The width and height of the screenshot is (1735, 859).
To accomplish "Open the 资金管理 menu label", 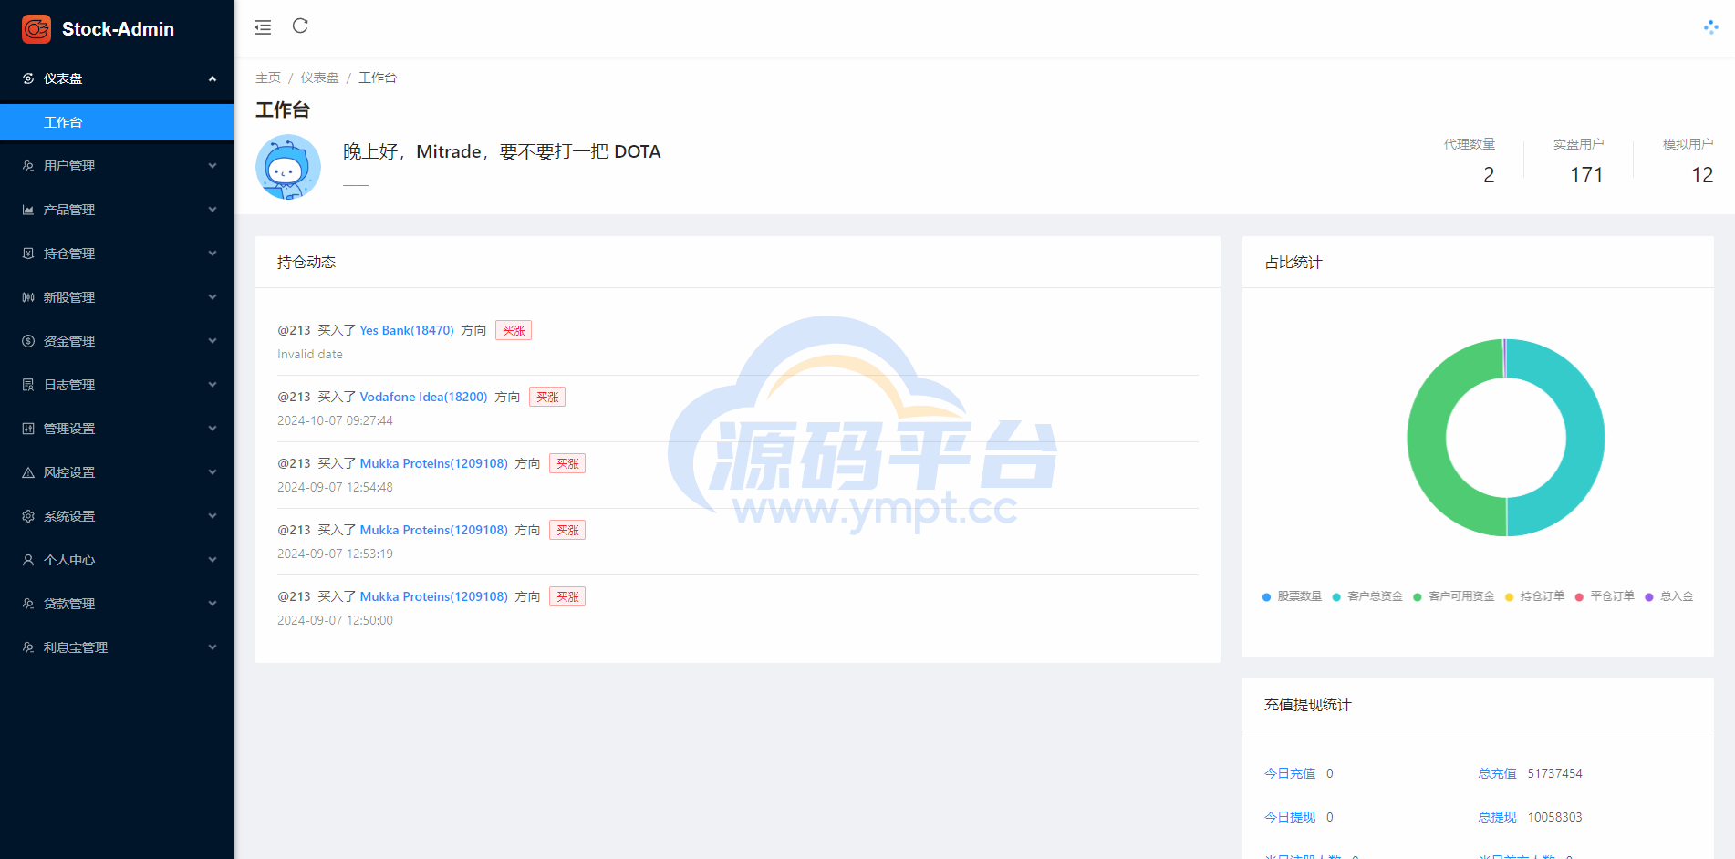I will 69,341.
